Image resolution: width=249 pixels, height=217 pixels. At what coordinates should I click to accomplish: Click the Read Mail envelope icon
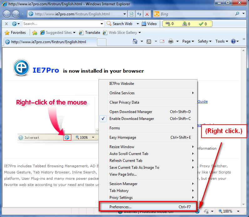162,42
